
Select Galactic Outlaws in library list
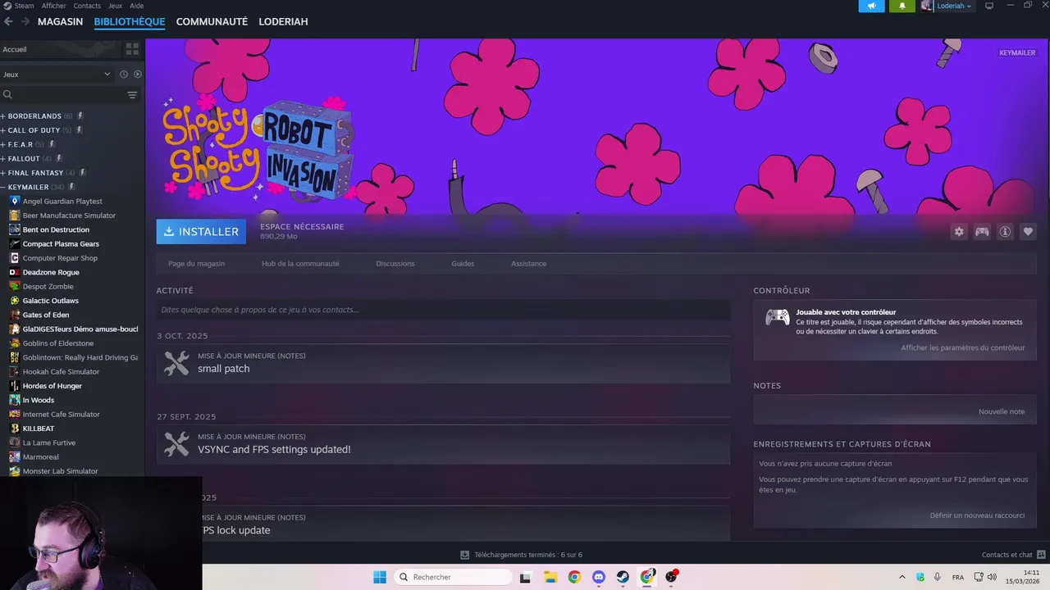tap(51, 301)
